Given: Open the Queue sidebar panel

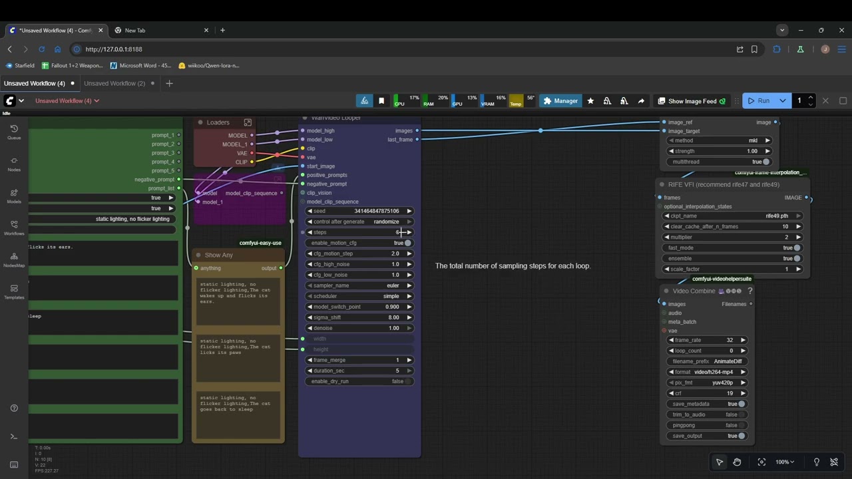Looking at the screenshot, I should click(x=14, y=132).
